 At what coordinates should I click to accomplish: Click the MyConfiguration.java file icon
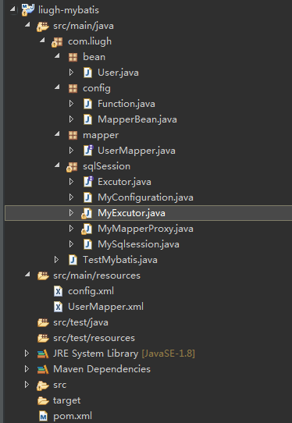tap(87, 197)
